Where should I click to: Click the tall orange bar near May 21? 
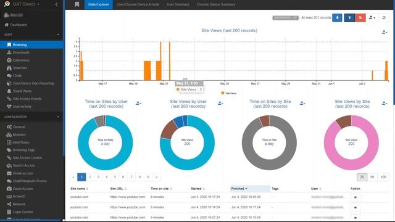click(x=170, y=61)
